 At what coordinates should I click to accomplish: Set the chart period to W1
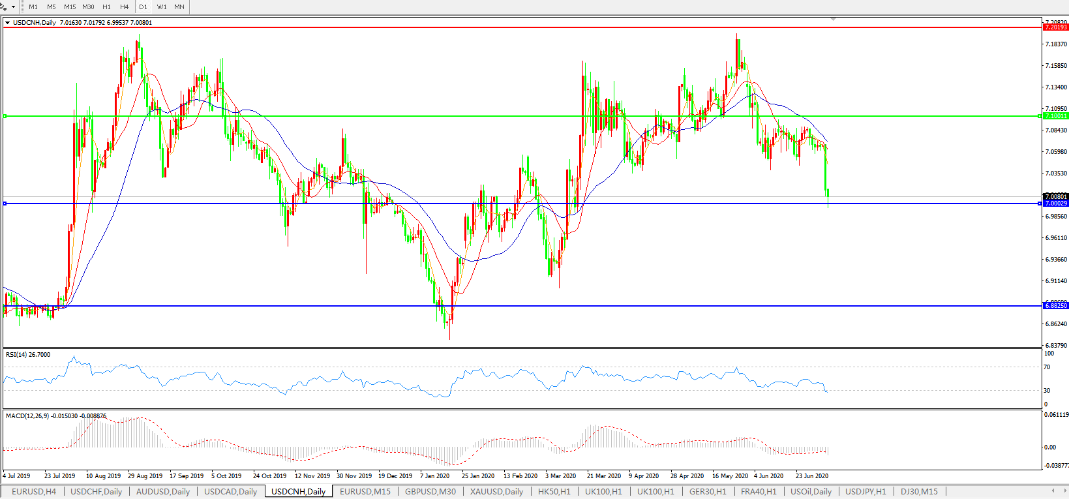click(x=162, y=7)
